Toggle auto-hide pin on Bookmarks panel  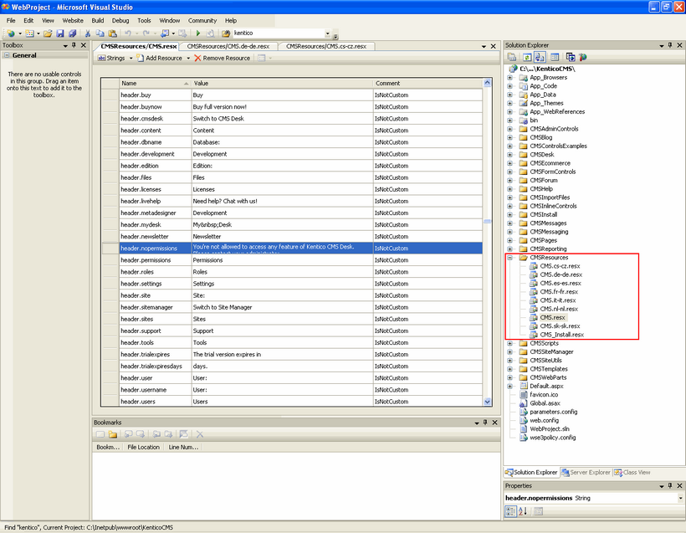[x=485, y=423]
